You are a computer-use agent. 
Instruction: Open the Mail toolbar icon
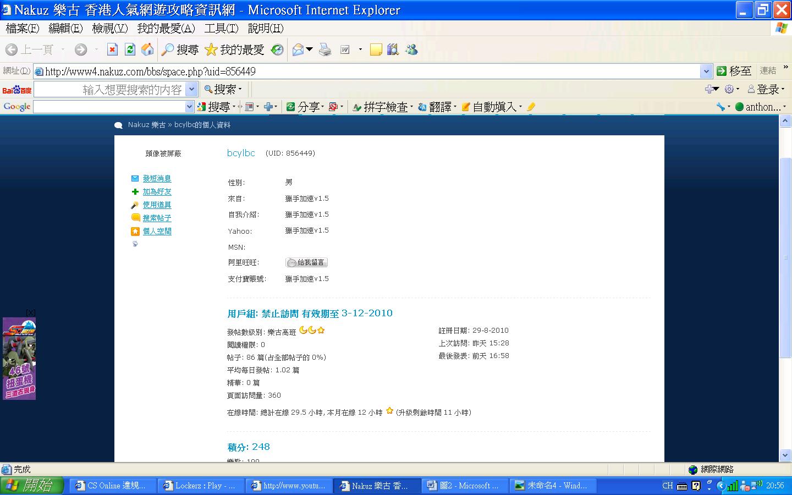298,50
